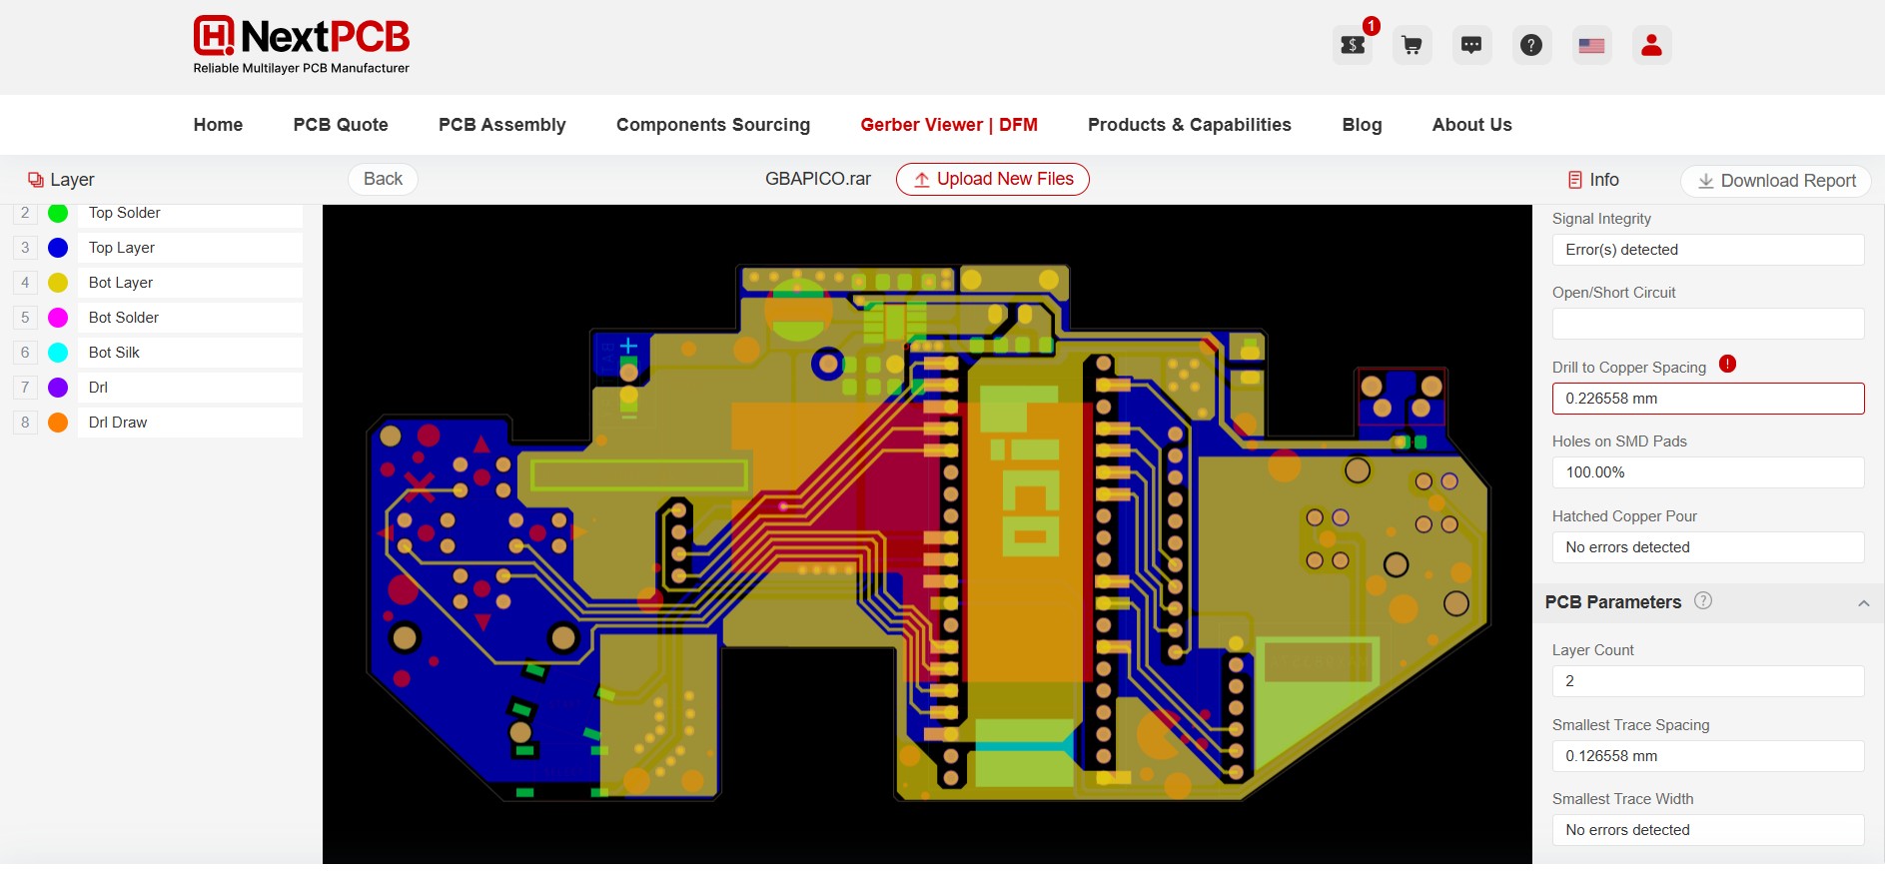This screenshot has height=879, width=1885.
Task: Click the Layer panel heading text
Action: pos(72,180)
